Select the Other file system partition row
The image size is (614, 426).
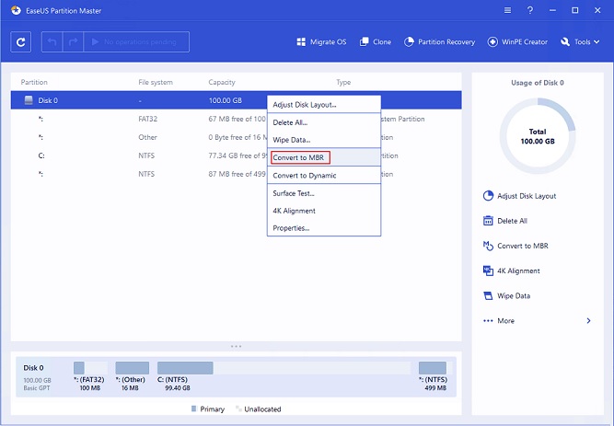(237, 137)
